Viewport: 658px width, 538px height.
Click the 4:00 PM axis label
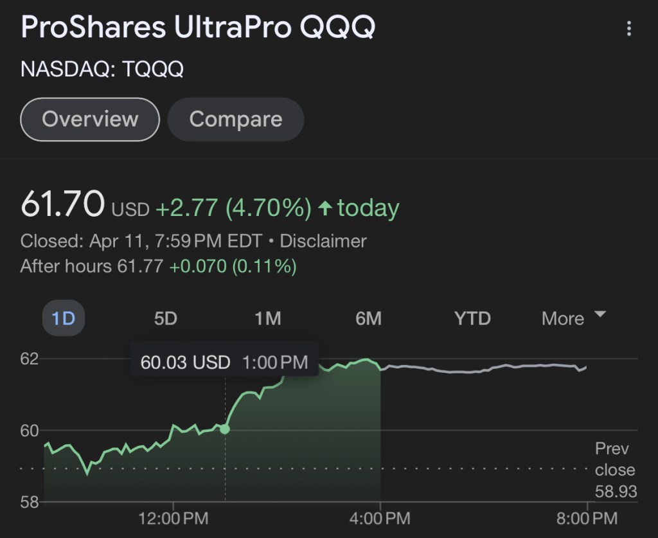[x=380, y=517]
